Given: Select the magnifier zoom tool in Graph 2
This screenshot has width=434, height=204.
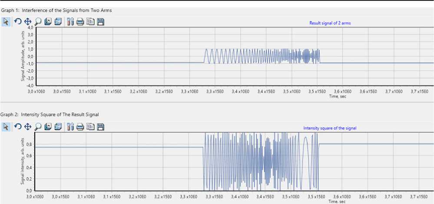Looking at the screenshot, I should pyautogui.click(x=38, y=126).
